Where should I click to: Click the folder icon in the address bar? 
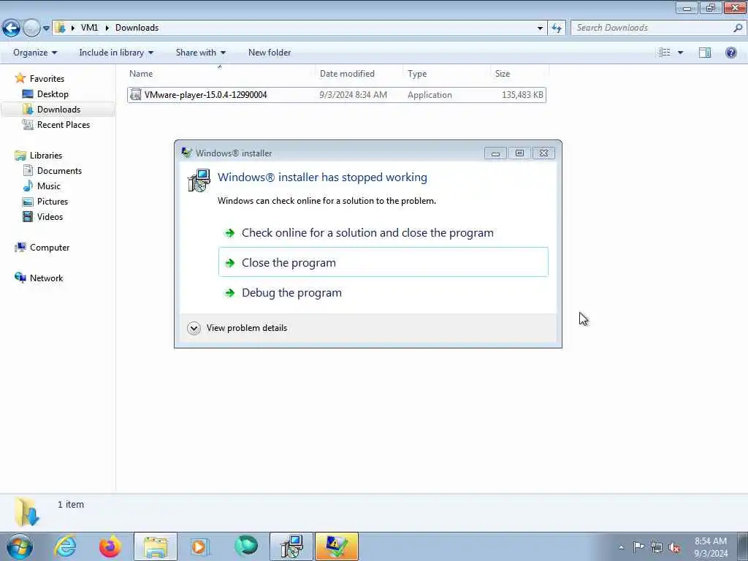[x=60, y=28]
